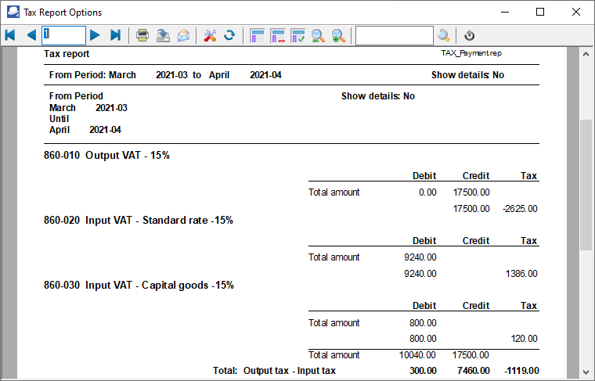Send the report by email

tap(183, 35)
